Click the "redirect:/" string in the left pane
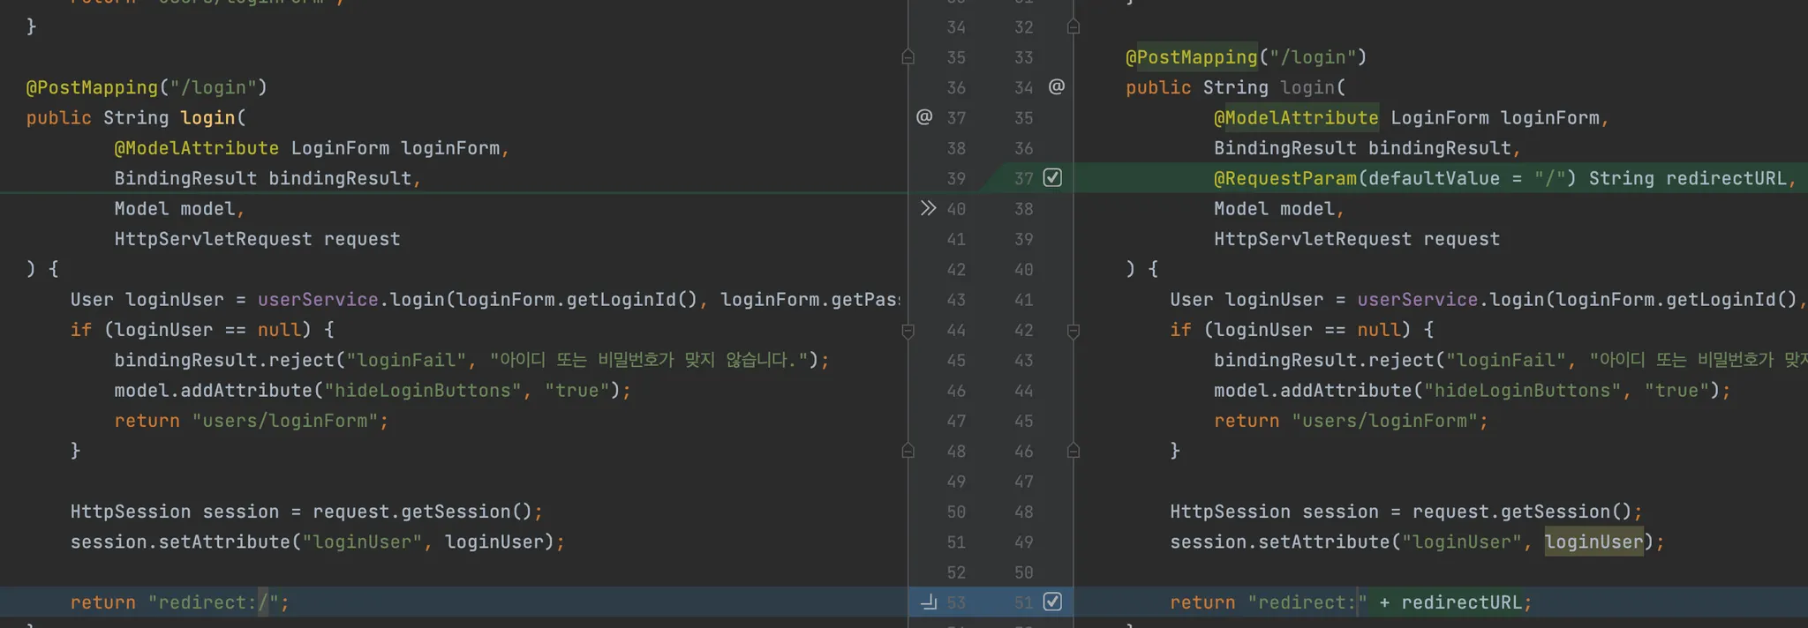Viewport: 1808px width, 628px height. (x=214, y=602)
